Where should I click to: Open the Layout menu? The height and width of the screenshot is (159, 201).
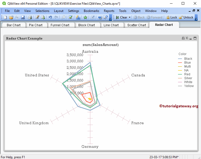pos(58,11)
